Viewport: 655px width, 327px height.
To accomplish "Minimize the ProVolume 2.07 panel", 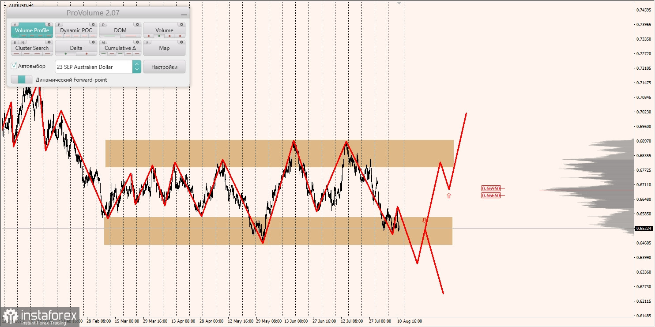I will (184, 14).
